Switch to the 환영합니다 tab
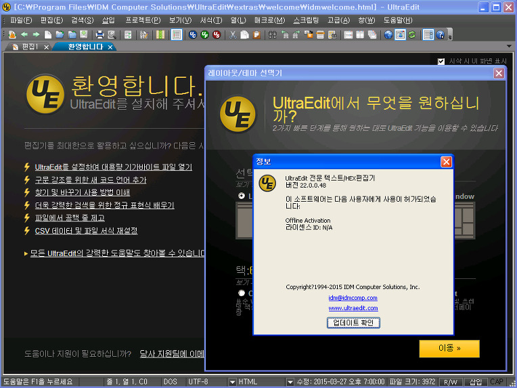Screen dimensions: 517x388 (86, 47)
